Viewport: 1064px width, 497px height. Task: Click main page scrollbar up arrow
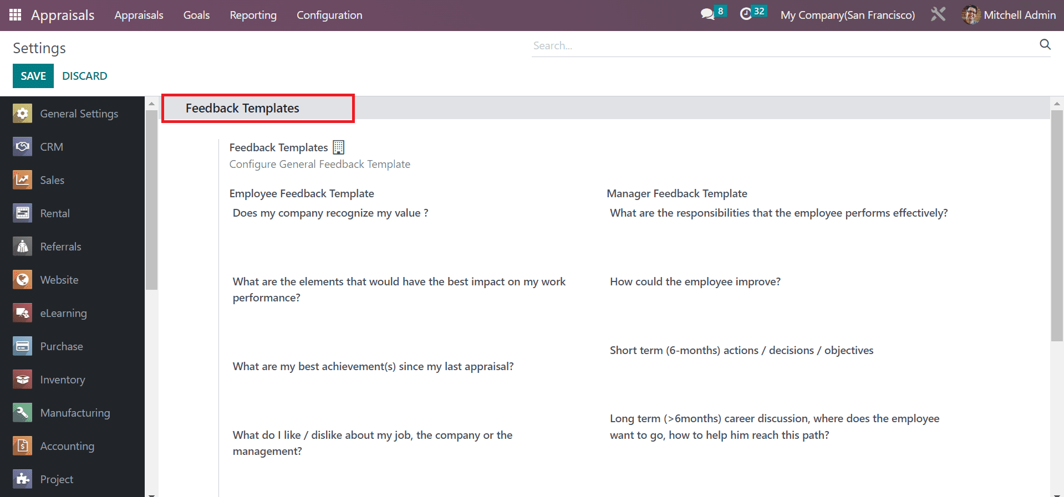point(1057,103)
